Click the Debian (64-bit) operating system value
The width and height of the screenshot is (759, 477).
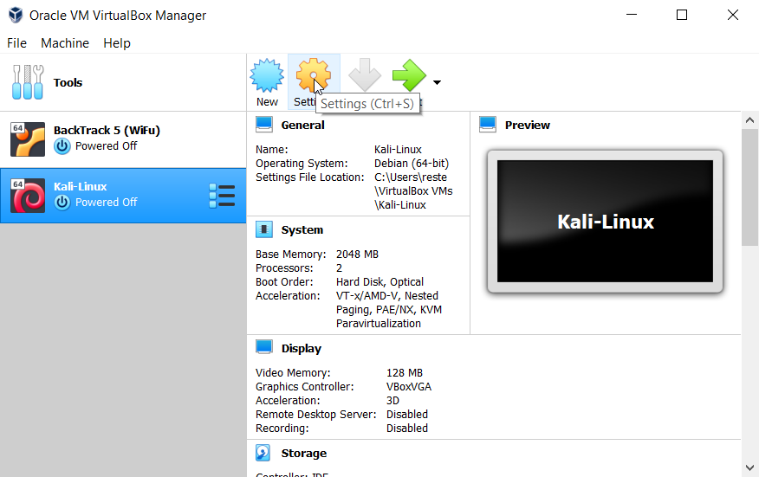click(412, 164)
